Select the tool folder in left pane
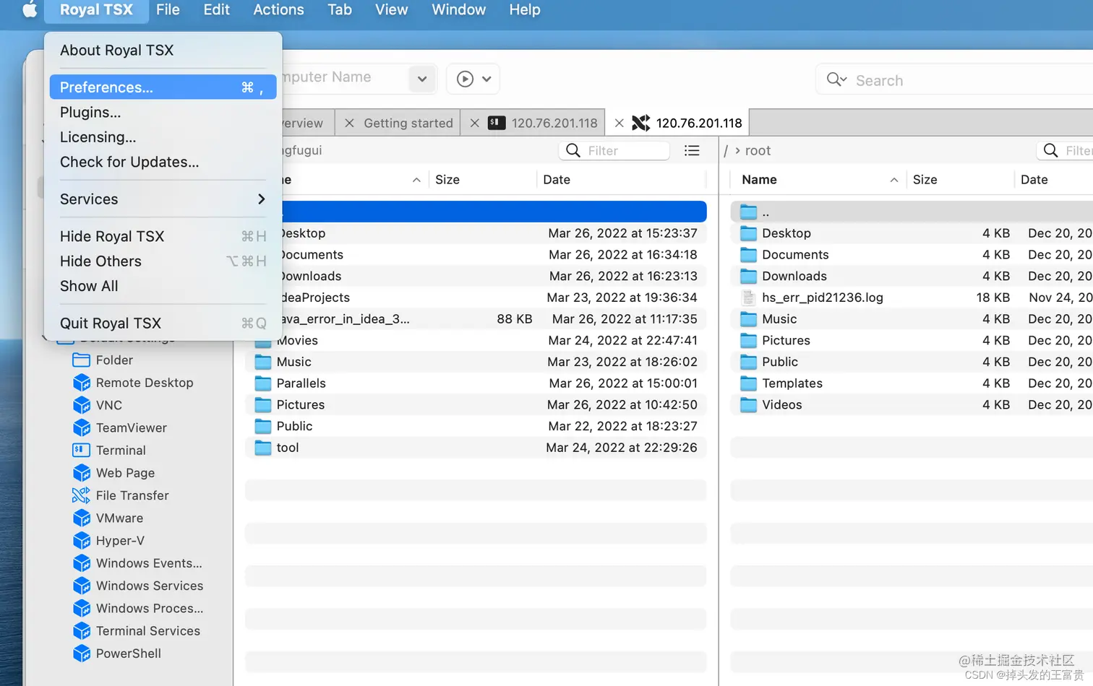The width and height of the screenshot is (1093, 686). (476, 448)
